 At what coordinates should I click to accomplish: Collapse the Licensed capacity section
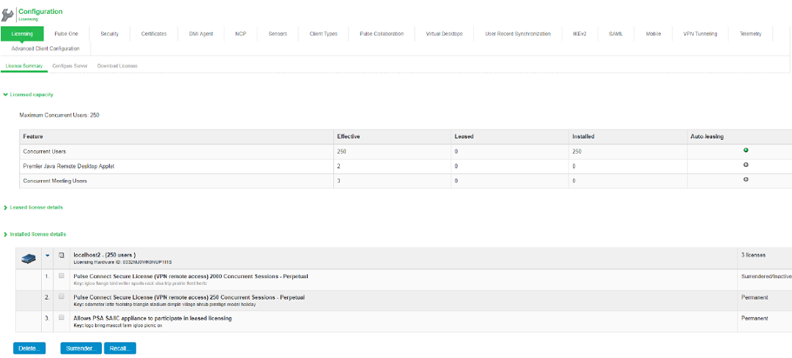6,94
